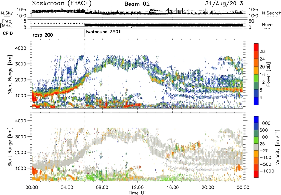
Task: Click the gray segment of the Velocity color bar
Action: (x=256, y=147)
